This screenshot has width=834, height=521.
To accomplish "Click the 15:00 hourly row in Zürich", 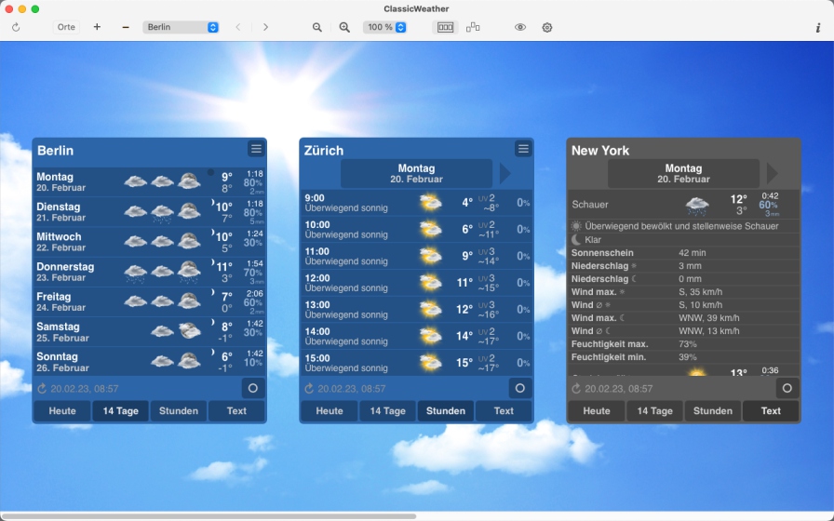I will [x=416, y=363].
